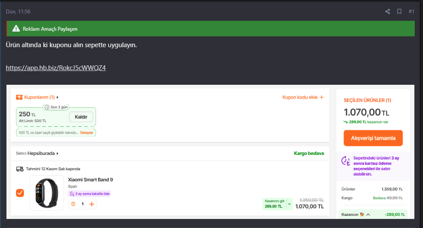Viewport: 423px width, 228px height.
Task: Remove coupon with Kaldır button
Action: tap(81, 117)
